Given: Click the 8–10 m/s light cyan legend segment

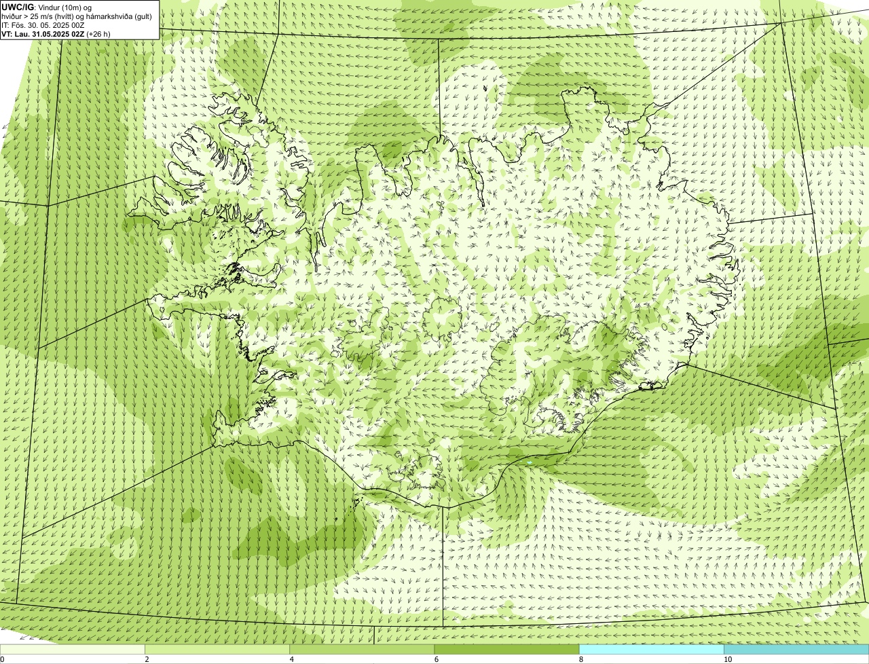Looking at the screenshot, I should tap(652, 650).
